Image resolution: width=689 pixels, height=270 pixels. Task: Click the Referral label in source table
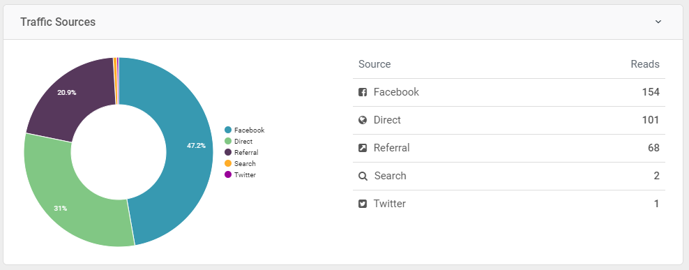click(x=391, y=148)
